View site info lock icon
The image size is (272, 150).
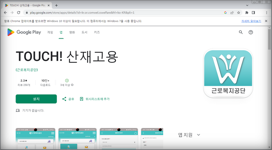coord(26,13)
